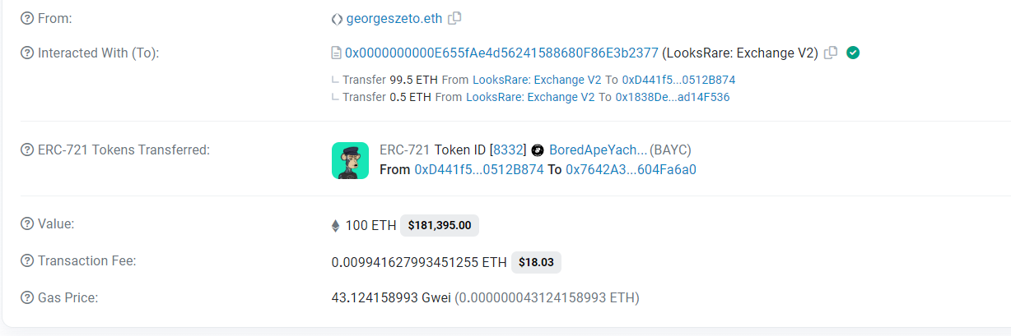Screen dimensions: 1011x336
Task: Open recipient 0xD441f5...0512B874 in 99.5 ETH transfer
Action: click(x=678, y=80)
